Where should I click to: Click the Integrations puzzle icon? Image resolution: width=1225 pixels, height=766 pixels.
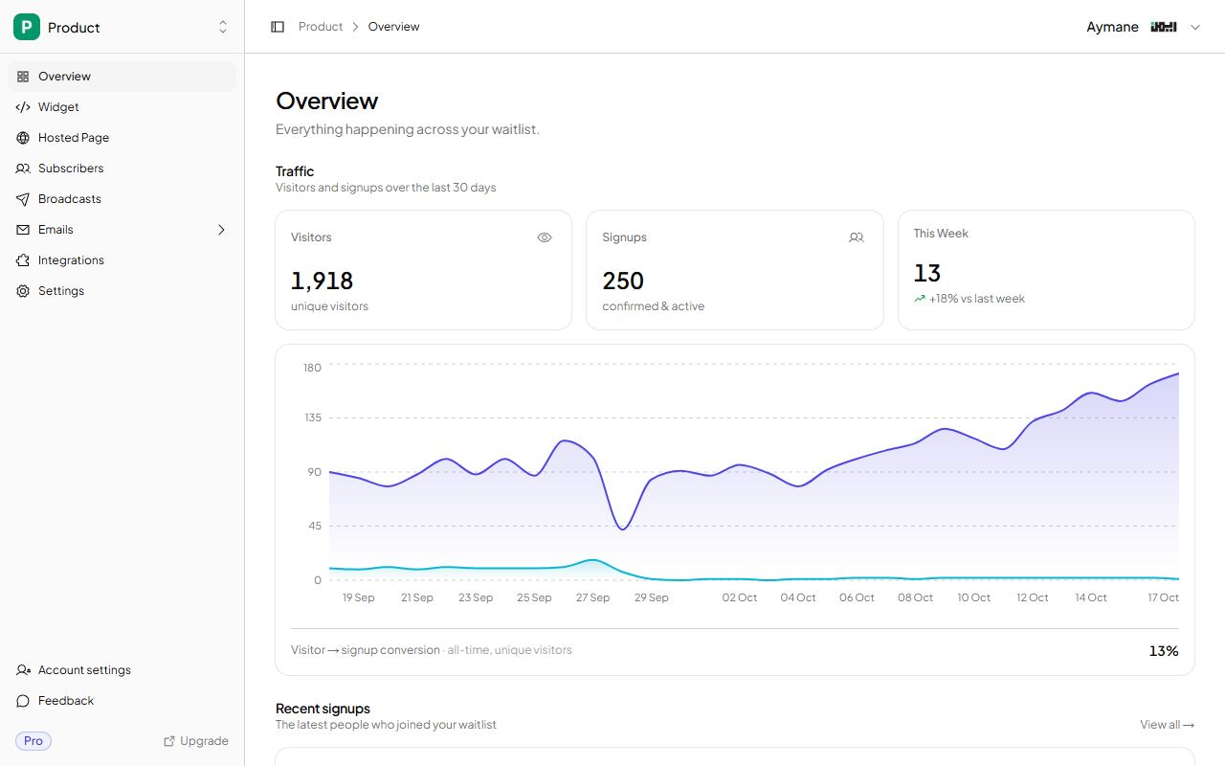tap(23, 260)
